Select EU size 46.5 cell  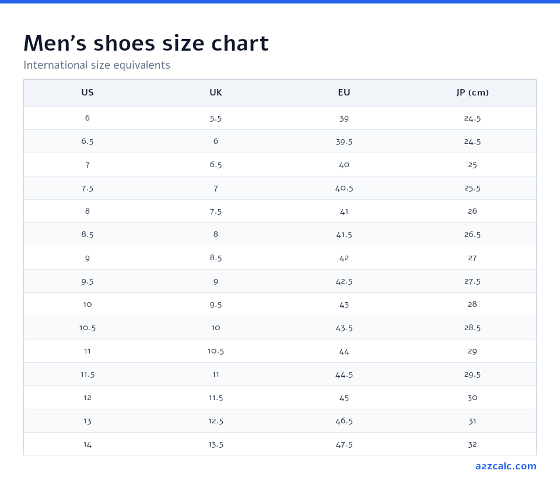pyautogui.click(x=344, y=421)
